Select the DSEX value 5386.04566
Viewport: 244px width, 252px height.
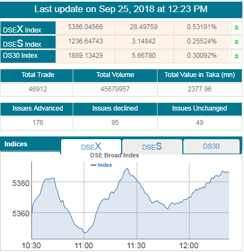coord(85,27)
